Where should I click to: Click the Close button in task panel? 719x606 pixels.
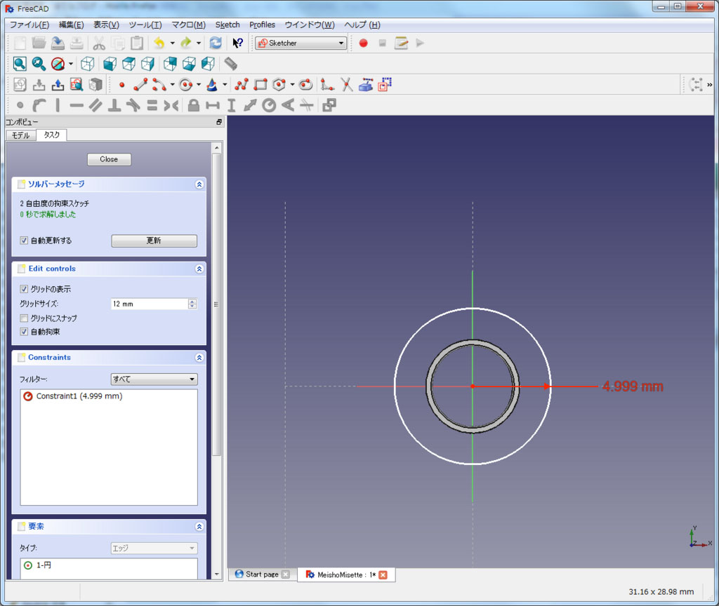coord(109,159)
